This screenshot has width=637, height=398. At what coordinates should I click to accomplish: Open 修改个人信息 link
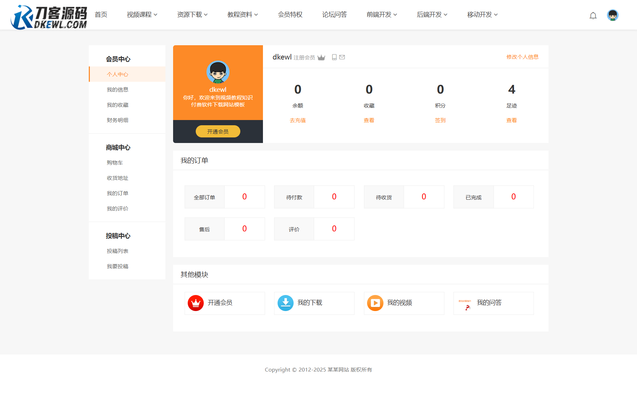522,57
